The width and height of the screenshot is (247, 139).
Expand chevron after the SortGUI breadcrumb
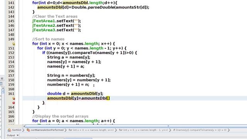click(x=23, y=130)
